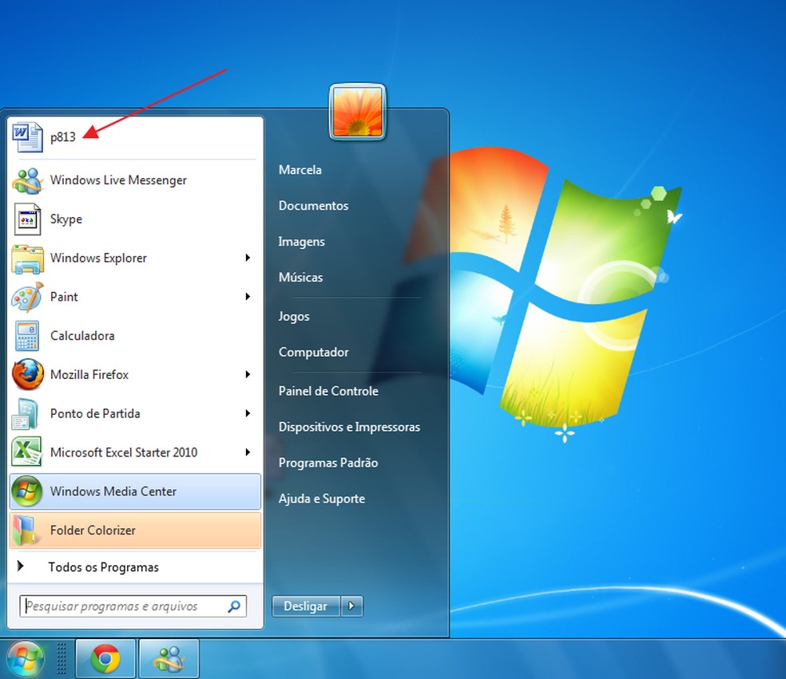
Task: Open Windows Media Center icon
Action: coord(27,491)
